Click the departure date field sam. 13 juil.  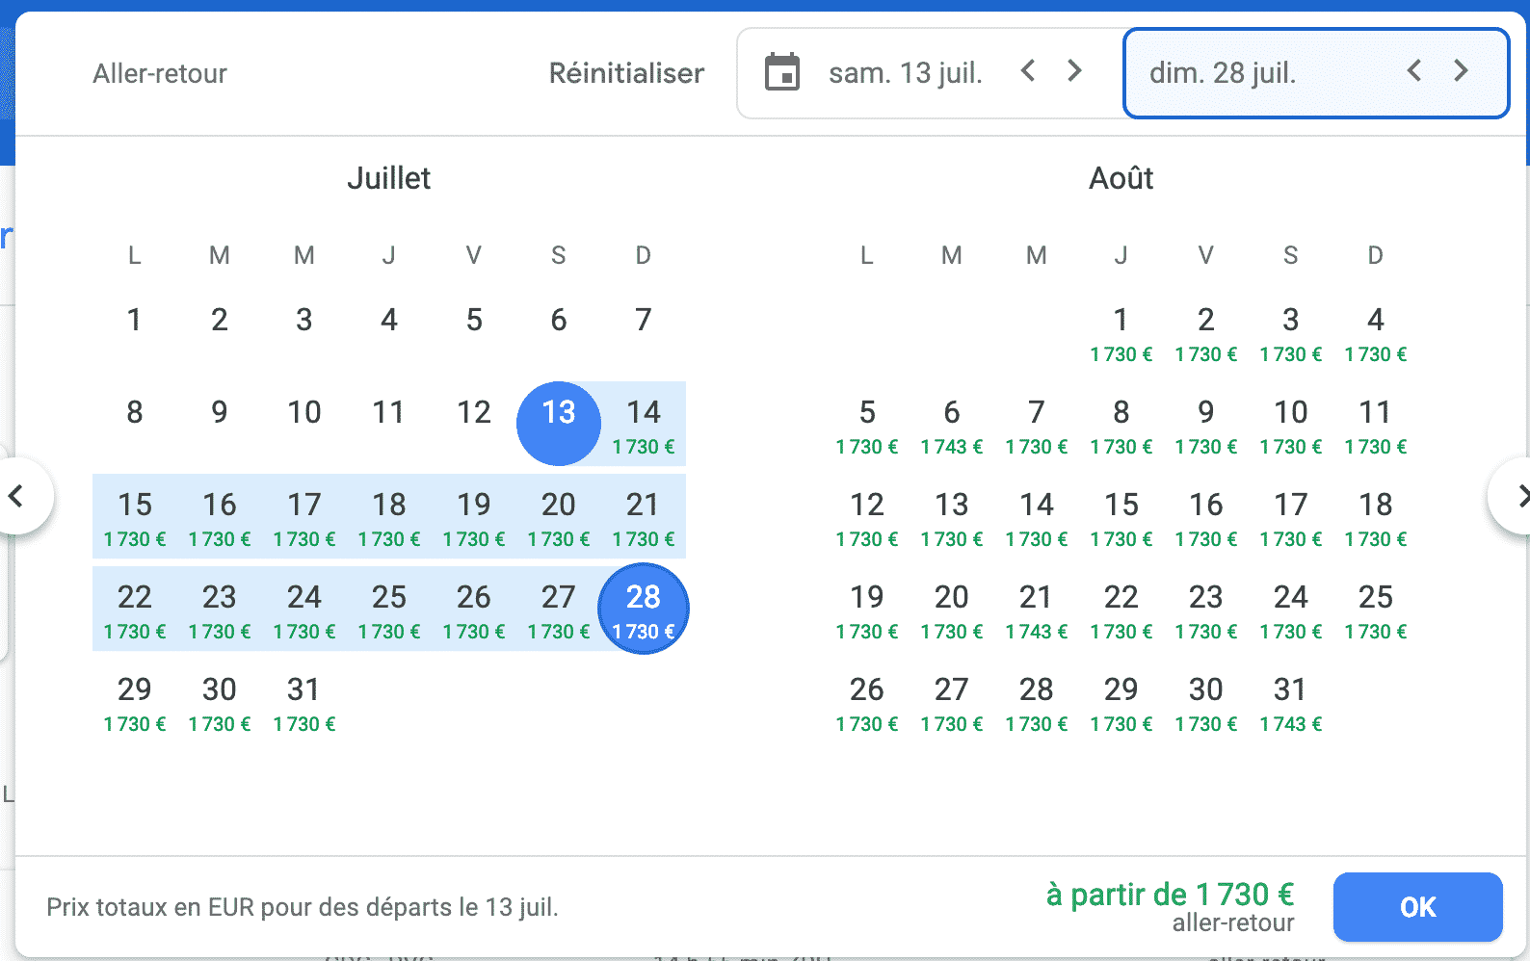905,73
